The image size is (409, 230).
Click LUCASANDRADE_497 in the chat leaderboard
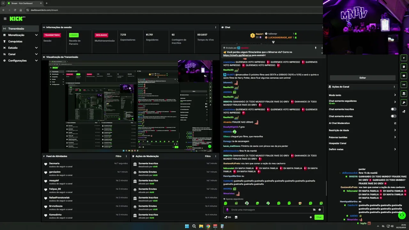280,37
